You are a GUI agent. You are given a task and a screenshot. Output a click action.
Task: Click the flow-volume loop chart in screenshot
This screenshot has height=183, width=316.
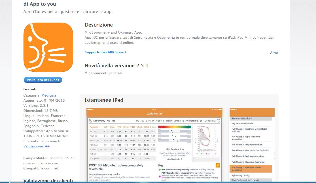(x=206, y=140)
